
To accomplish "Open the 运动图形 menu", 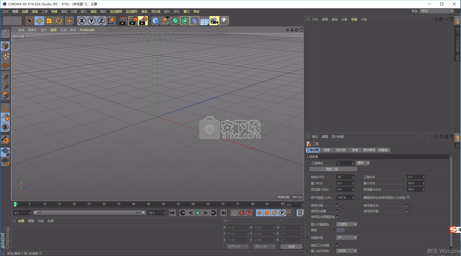I will point(132,11).
